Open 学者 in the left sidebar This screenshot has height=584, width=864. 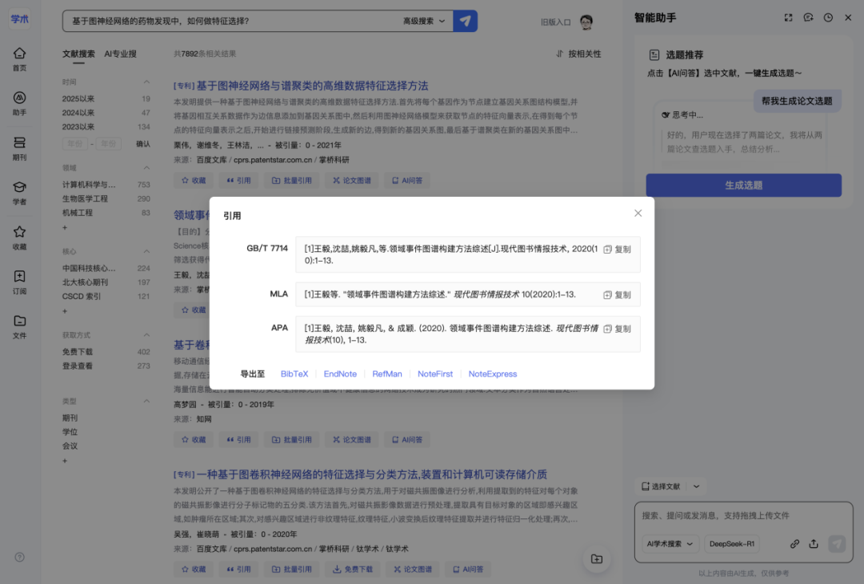point(19,194)
